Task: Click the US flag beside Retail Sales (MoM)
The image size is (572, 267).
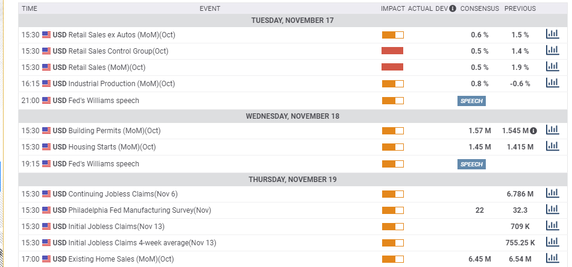Action: (x=46, y=68)
